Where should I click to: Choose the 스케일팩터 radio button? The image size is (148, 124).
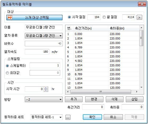[x=7, y=66]
